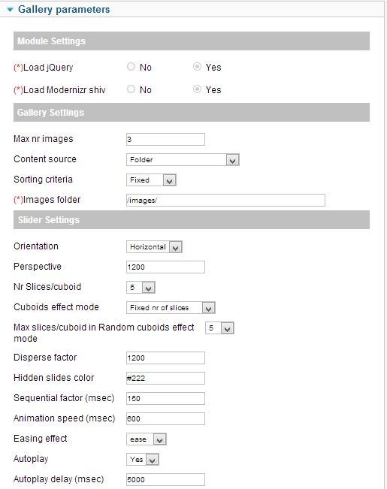Open the Content source dropdown

click(183, 160)
